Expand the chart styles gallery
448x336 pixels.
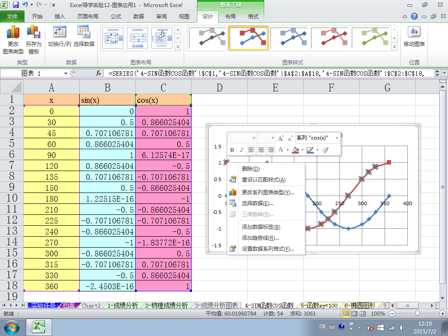394,46
